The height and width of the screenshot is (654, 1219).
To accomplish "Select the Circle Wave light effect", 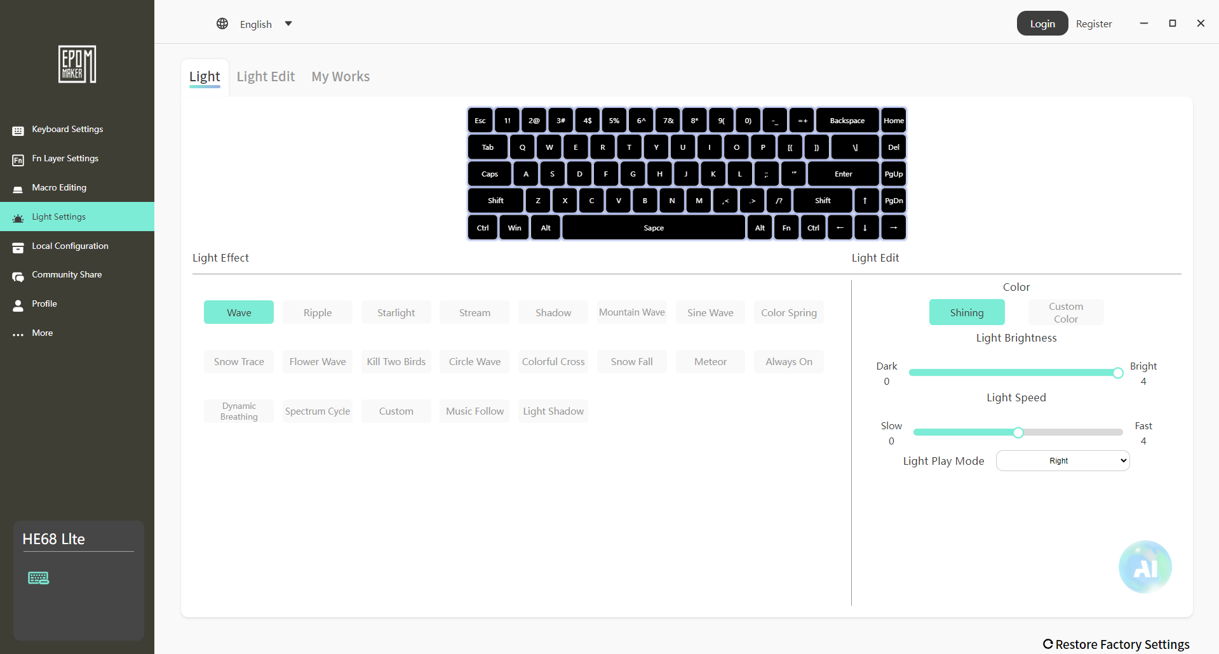I will [475, 361].
